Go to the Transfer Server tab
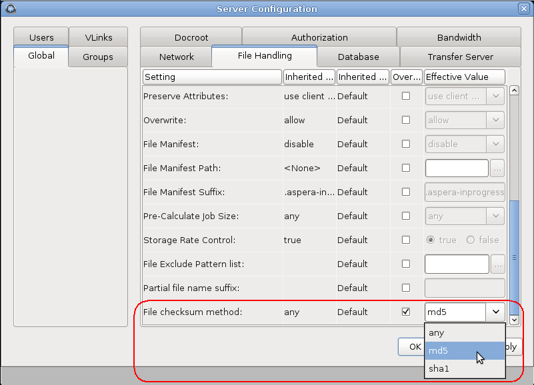This screenshot has width=534, height=385. 460,57
